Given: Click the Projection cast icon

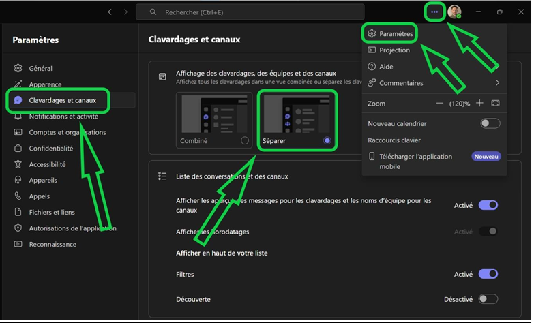Looking at the screenshot, I should point(372,50).
